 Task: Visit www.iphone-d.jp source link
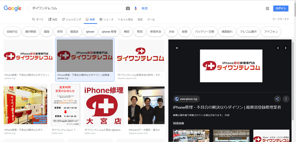(x=186, y=99)
